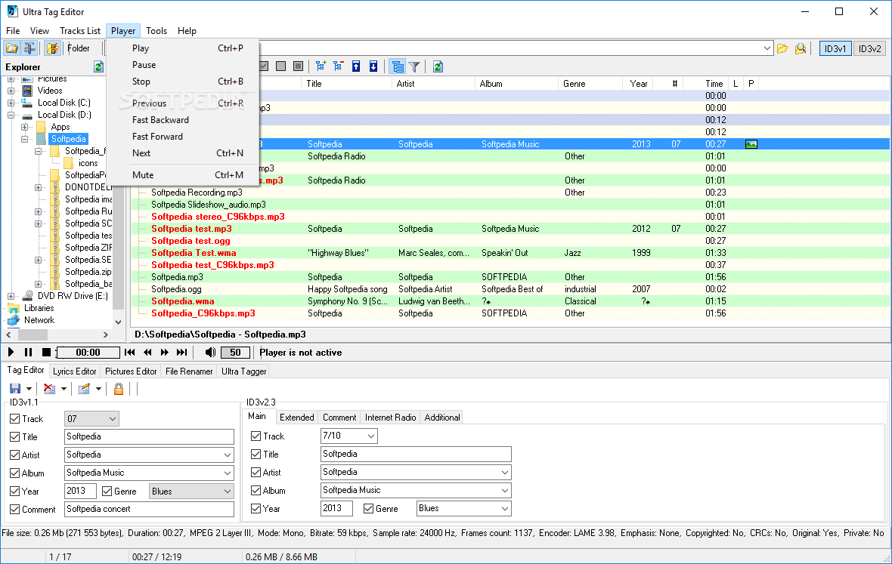Click the search folder icon near ID3v1 button
Viewport: 892px width, 564px height.
801,49
